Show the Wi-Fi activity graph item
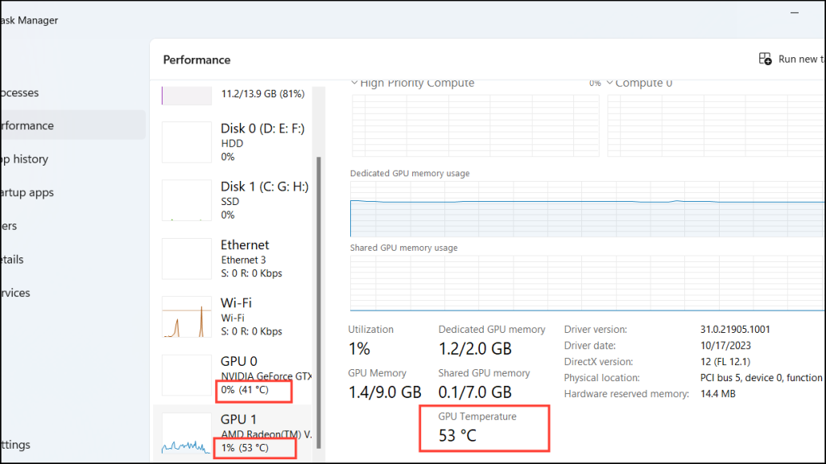This screenshot has width=826, height=464. click(186, 317)
